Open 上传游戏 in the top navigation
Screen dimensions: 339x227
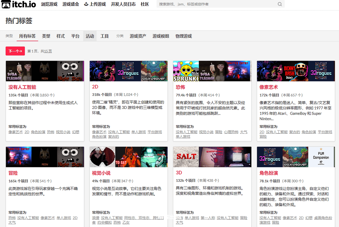[95, 4]
